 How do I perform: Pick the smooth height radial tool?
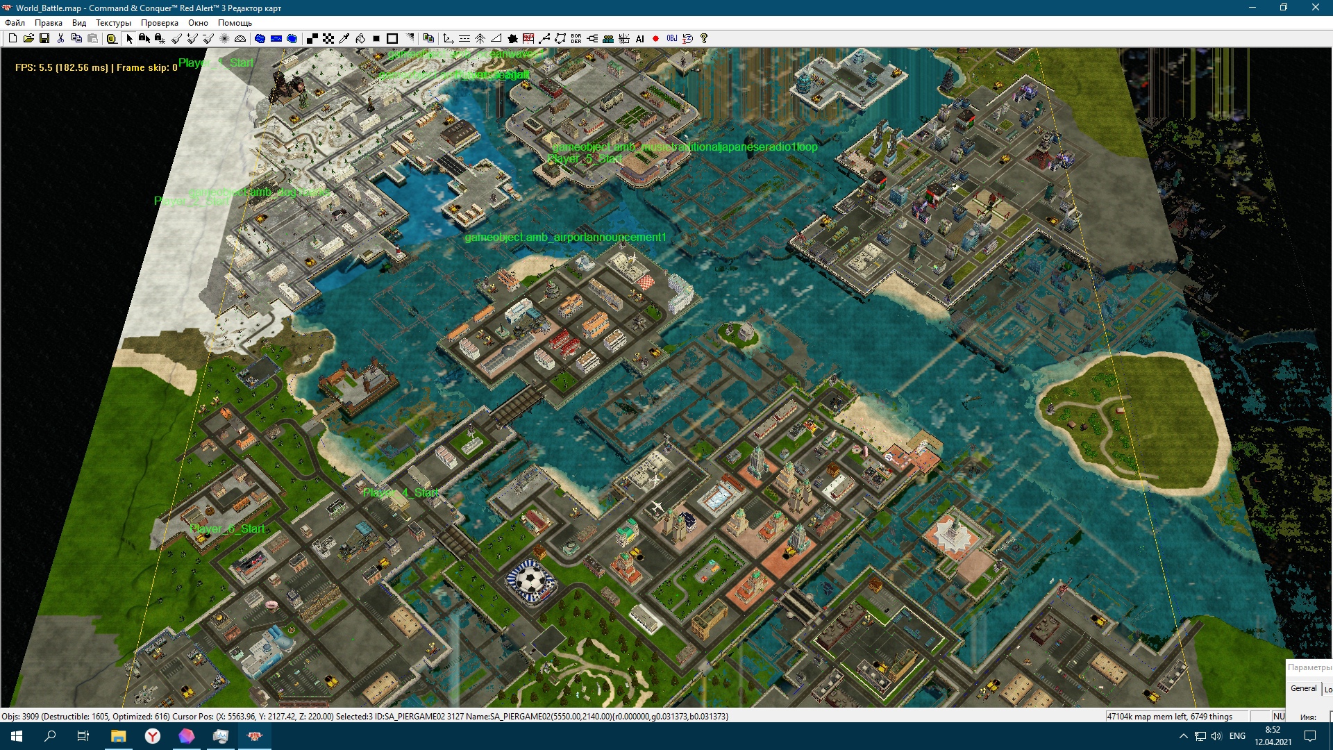[224, 39]
